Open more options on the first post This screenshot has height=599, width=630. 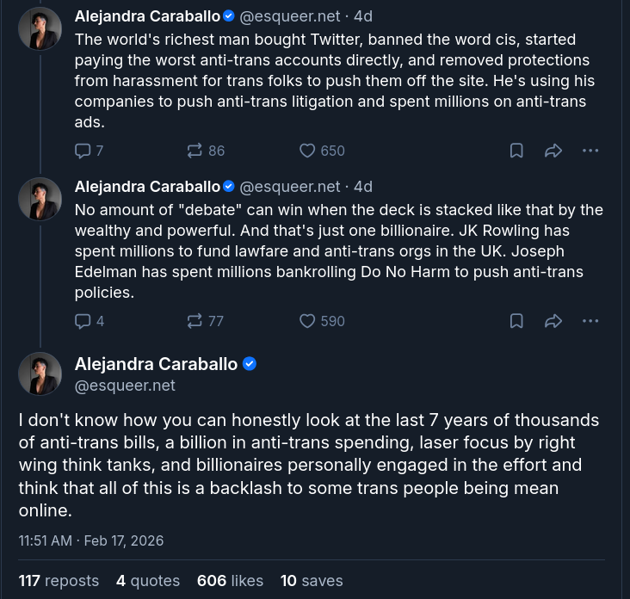click(590, 151)
